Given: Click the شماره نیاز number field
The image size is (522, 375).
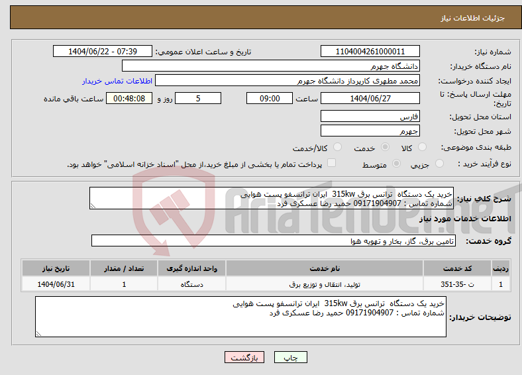Looking at the screenshot, I should [x=370, y=51].
